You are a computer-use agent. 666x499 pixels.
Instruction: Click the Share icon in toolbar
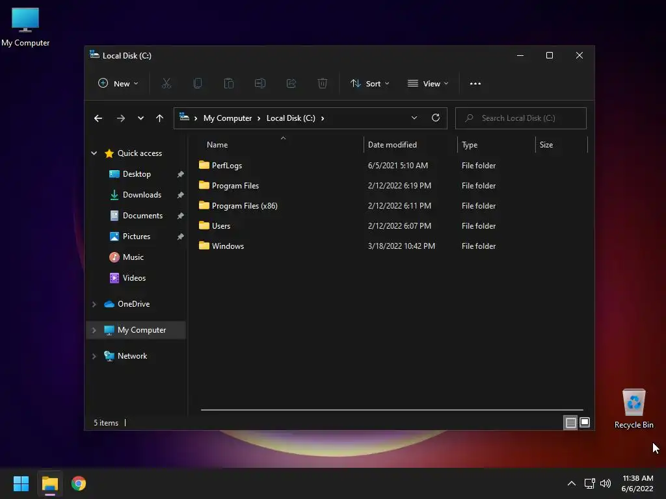(x=291, y=84)
